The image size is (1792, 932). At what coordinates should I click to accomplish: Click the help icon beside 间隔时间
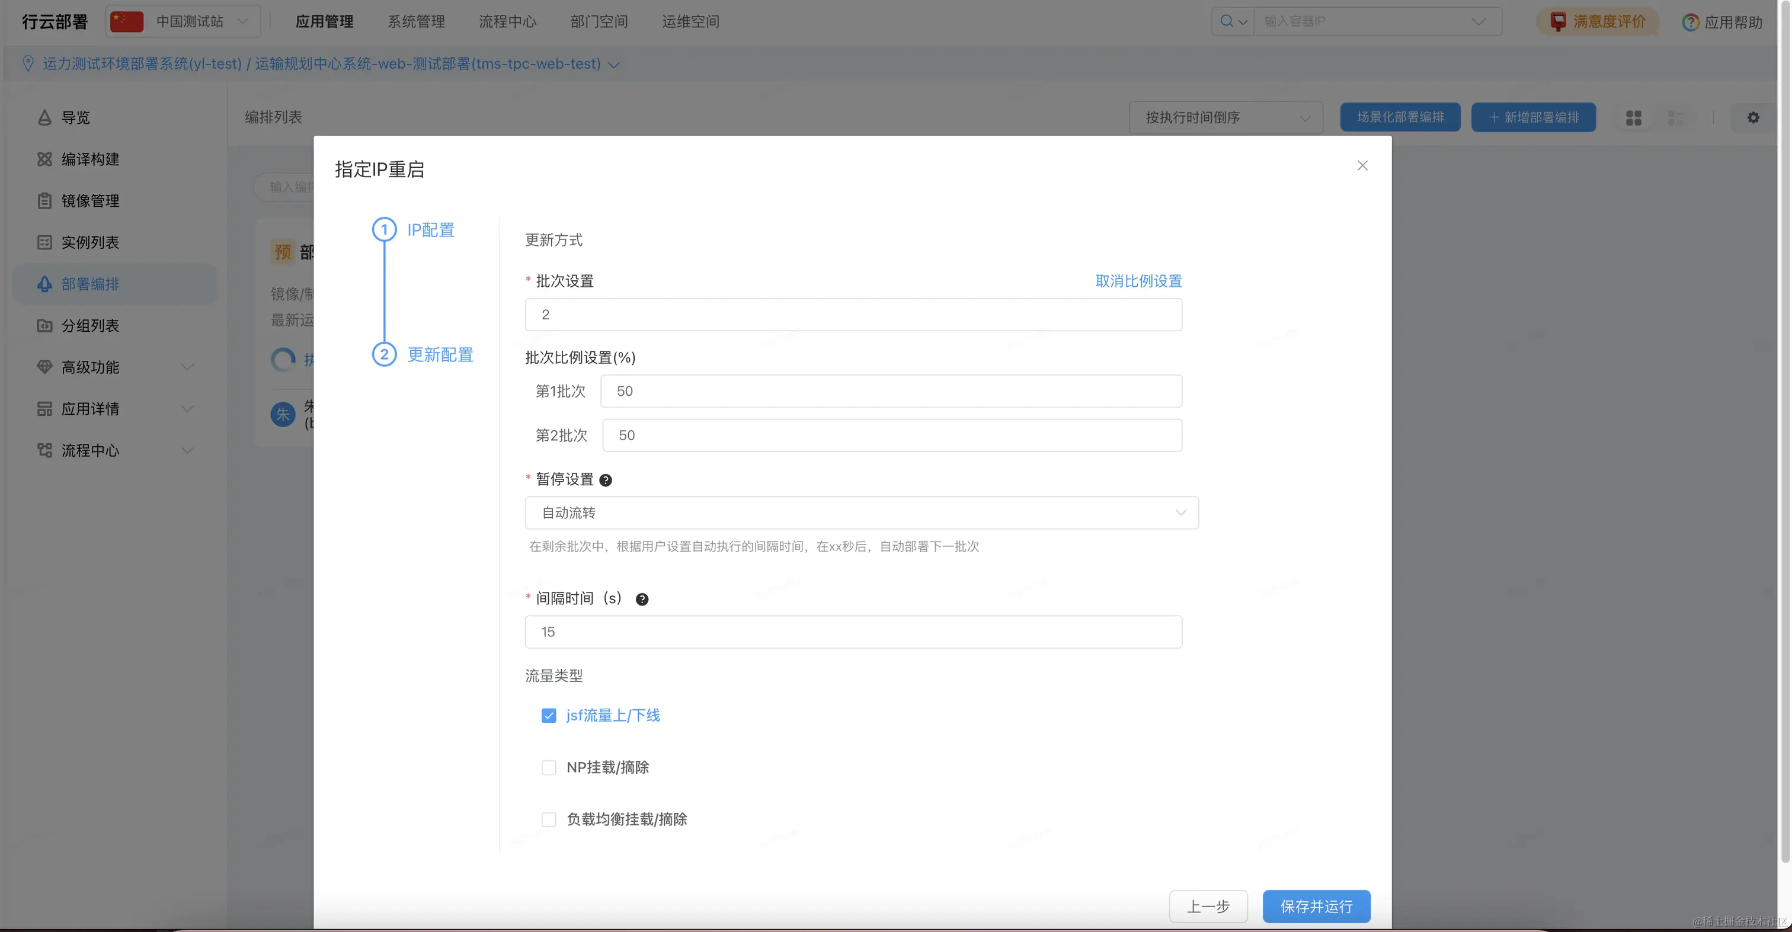click(x=641, y=599)
